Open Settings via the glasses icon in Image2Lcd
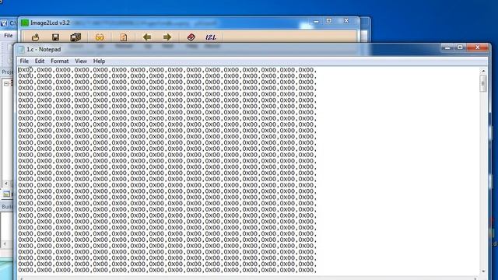This screenshot has height=280, width=498. (100, 37)
